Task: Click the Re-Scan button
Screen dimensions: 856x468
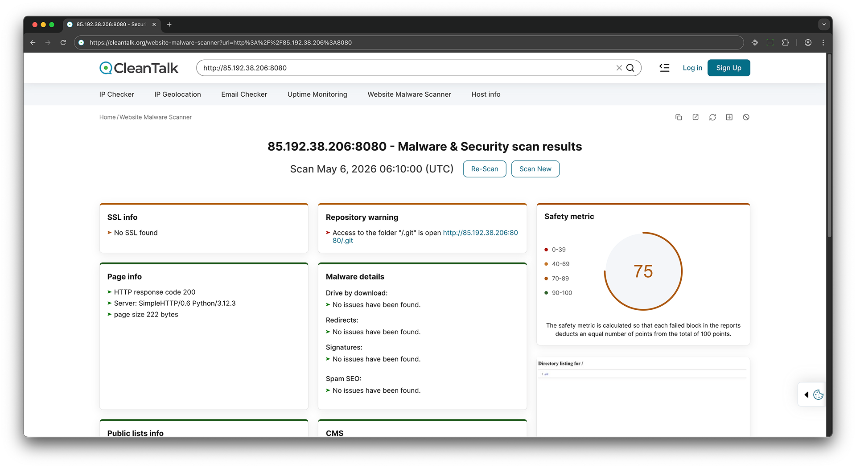Action: coord(485,169)
